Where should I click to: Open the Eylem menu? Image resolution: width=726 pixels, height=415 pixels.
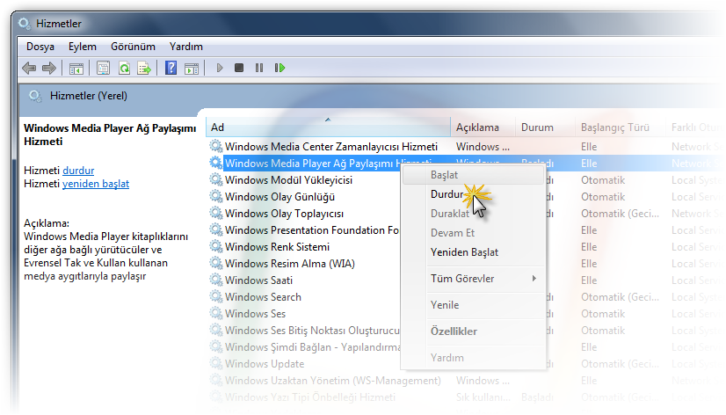(x=83, y=47)
